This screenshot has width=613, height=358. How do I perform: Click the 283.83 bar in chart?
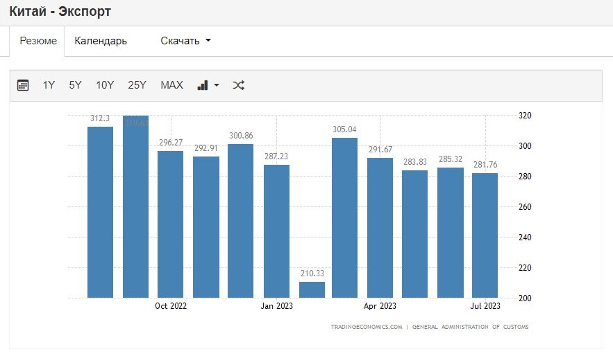pos(414,234)
